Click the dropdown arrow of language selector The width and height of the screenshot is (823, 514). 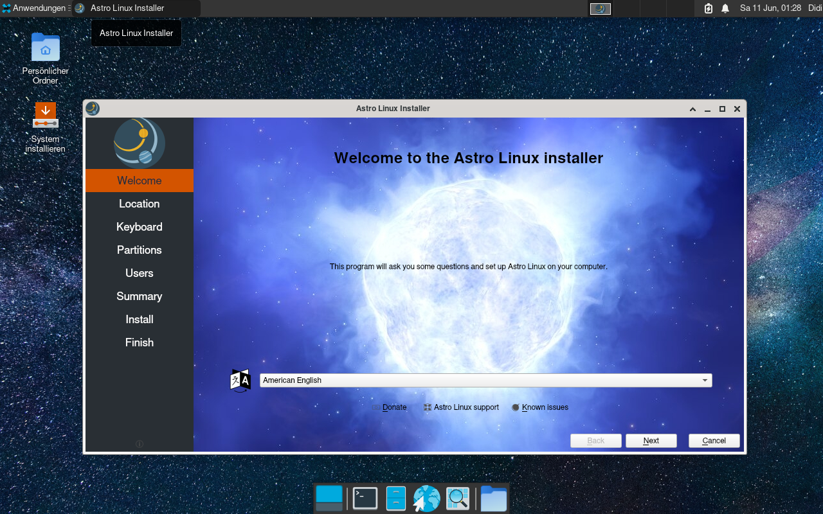[705, 380]
